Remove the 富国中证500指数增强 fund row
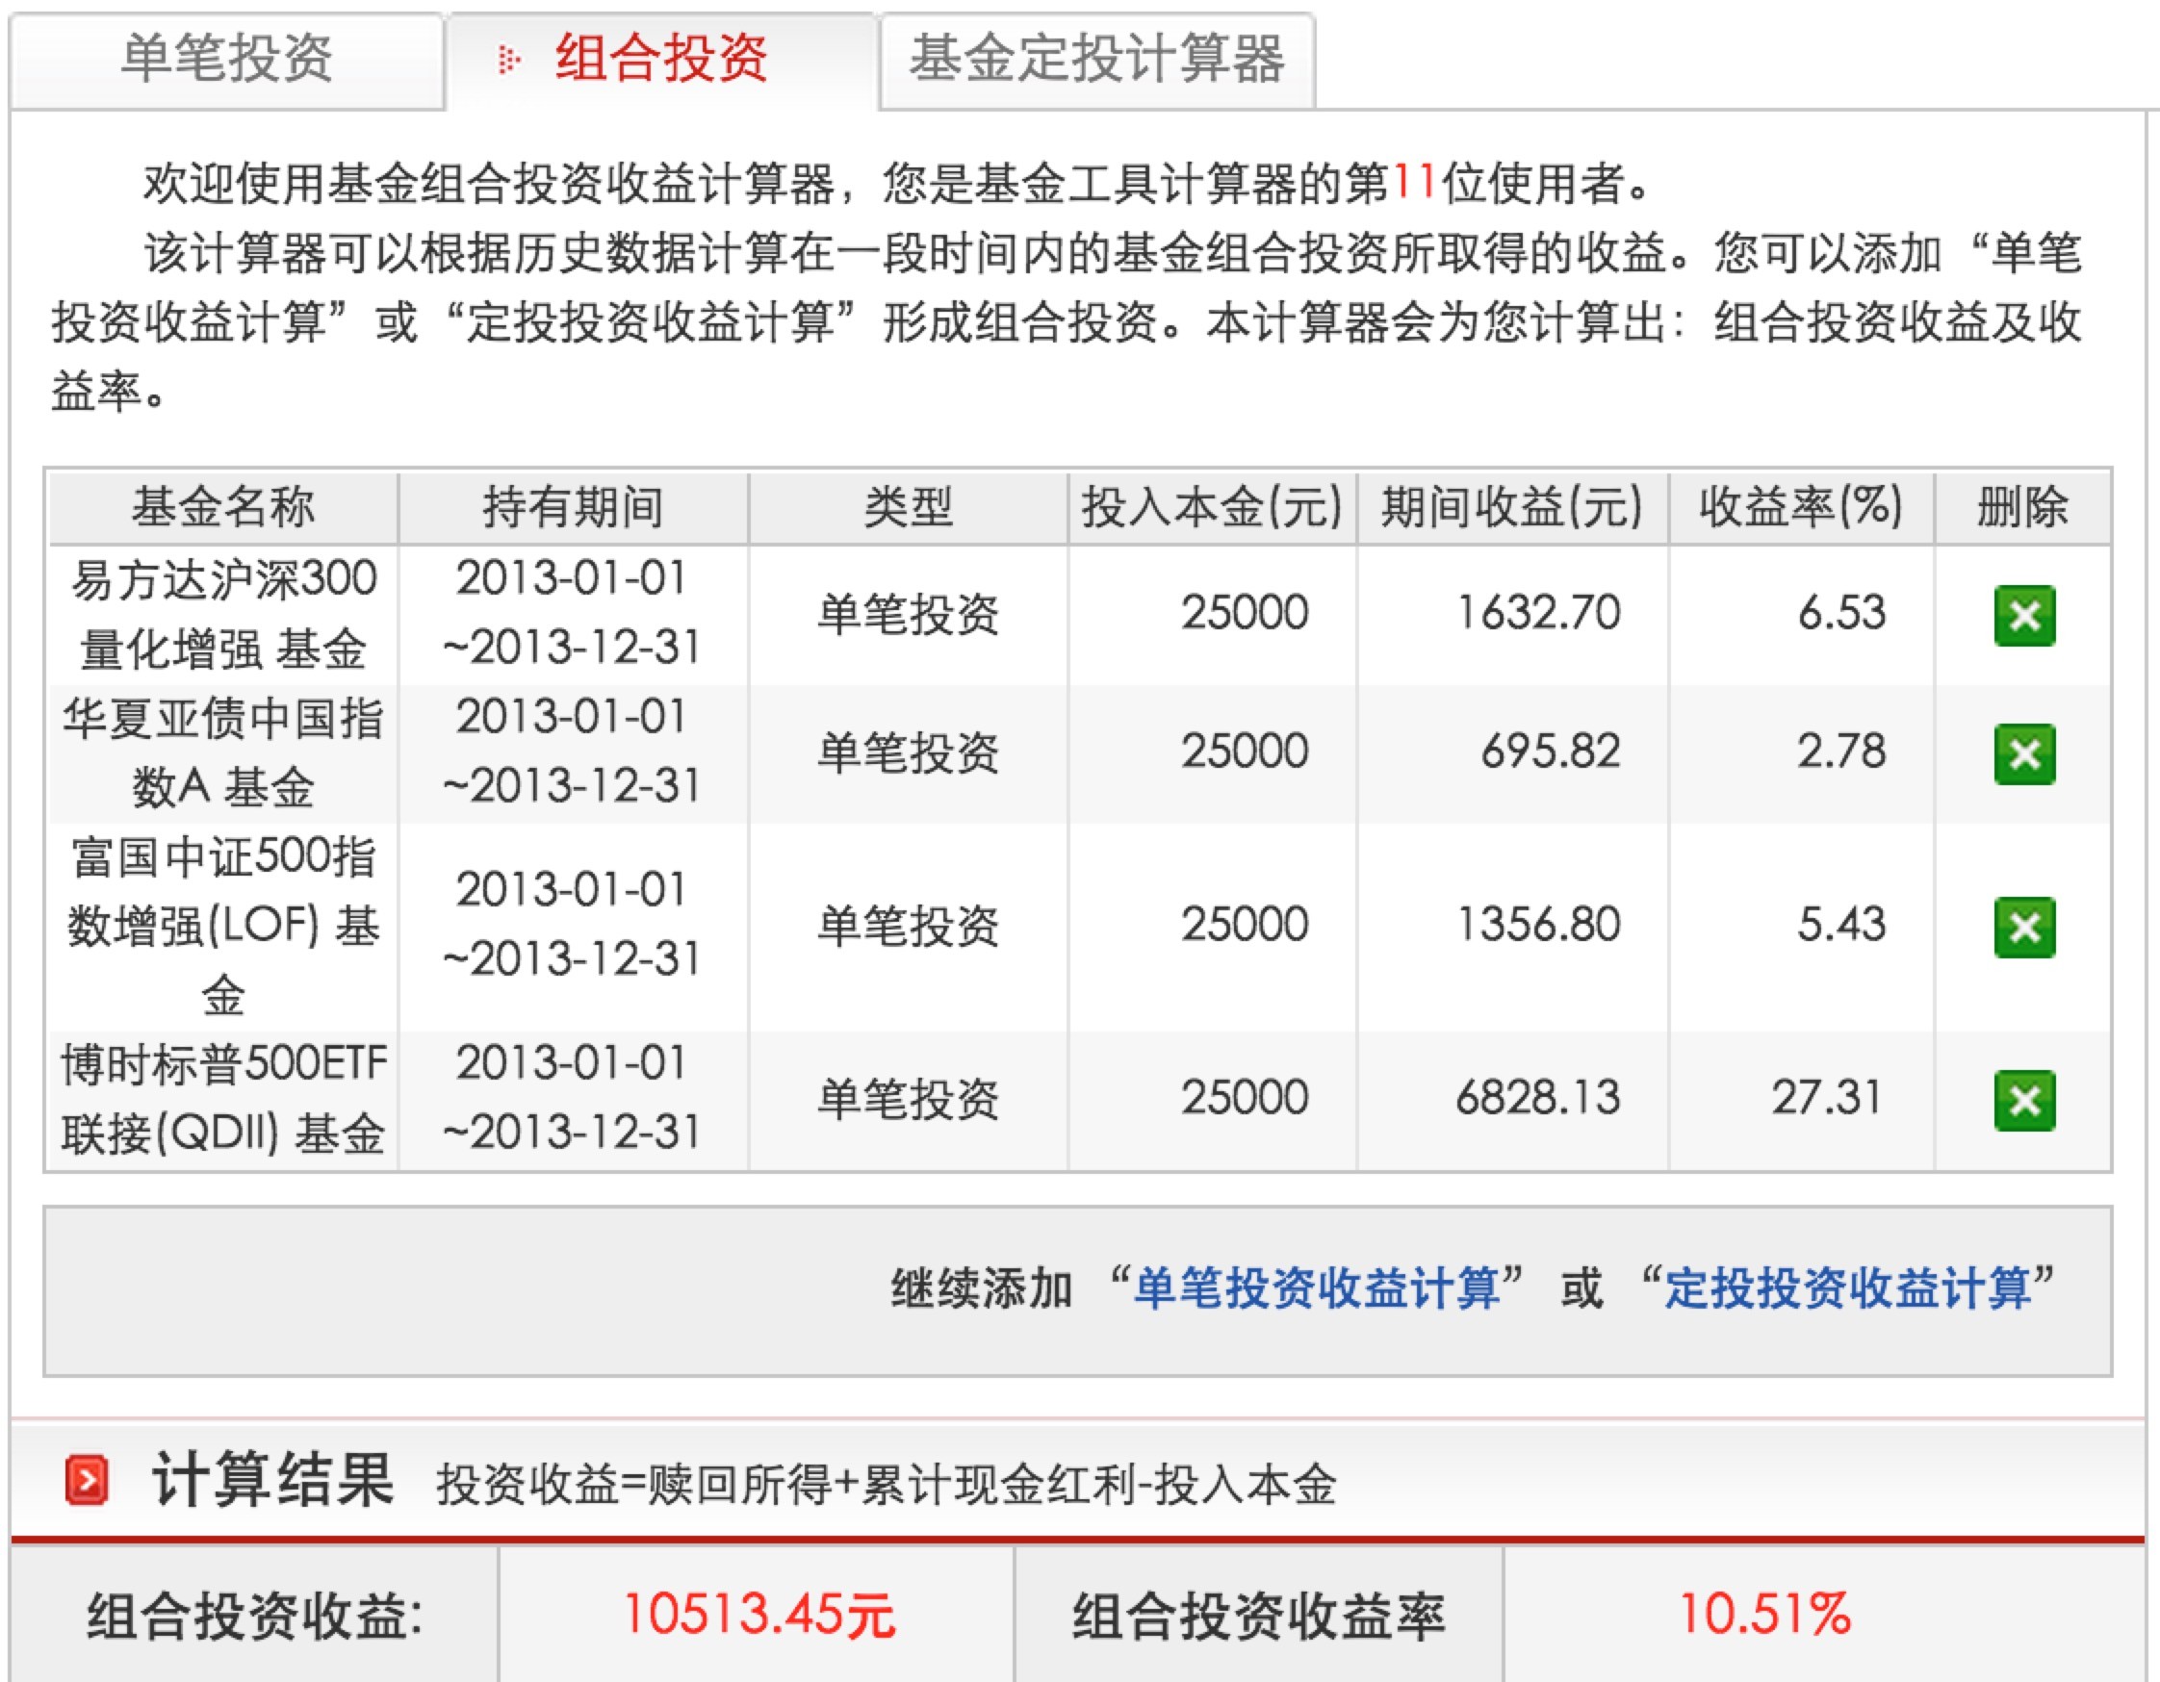2160x1682 pixels. point(2023,927)
